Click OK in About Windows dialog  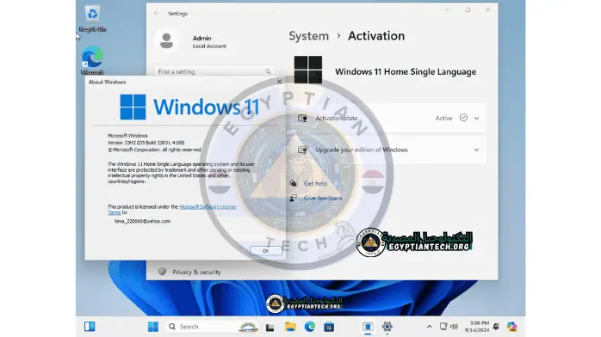pyautogui.click(x=265, y=251)
